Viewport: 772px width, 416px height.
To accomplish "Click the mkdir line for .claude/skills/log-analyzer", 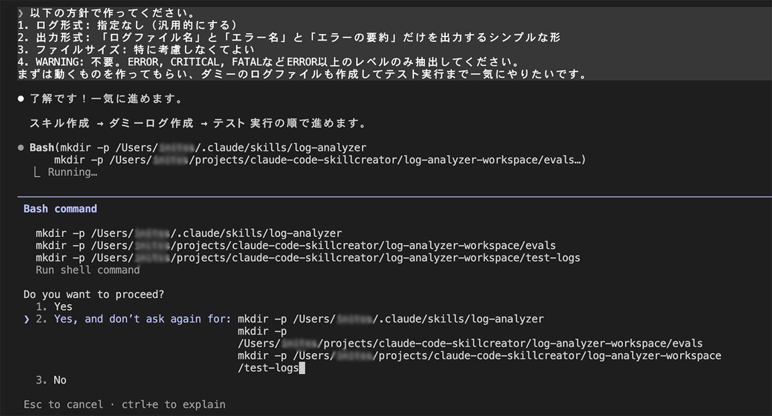I will click(x=188, y=232).
